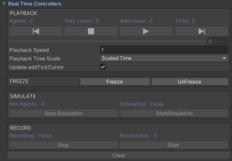Click the PLAYBACK section heading
The height and width of the screenshot is (161, 232).
click(23, 13)
